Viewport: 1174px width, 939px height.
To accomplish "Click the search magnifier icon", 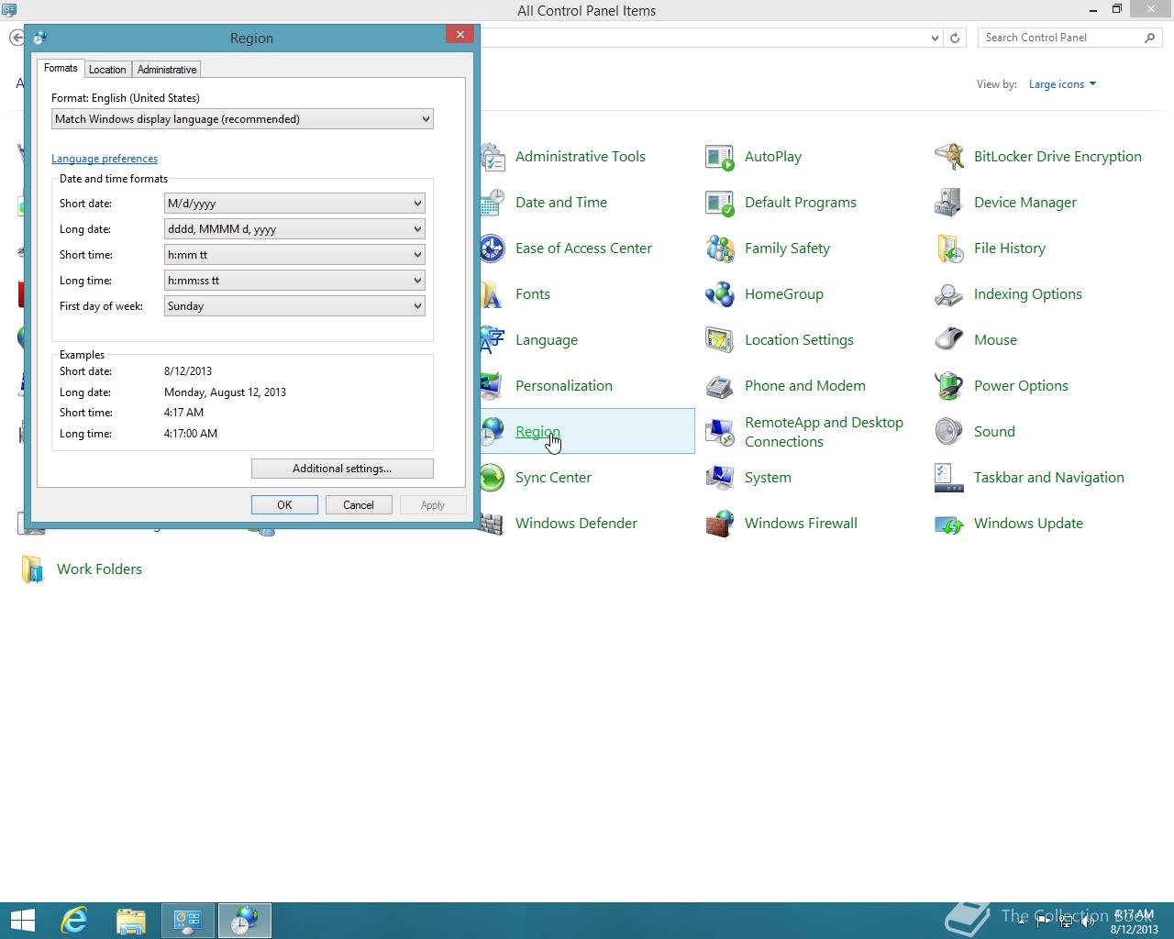I will [x=1149, y=38].
